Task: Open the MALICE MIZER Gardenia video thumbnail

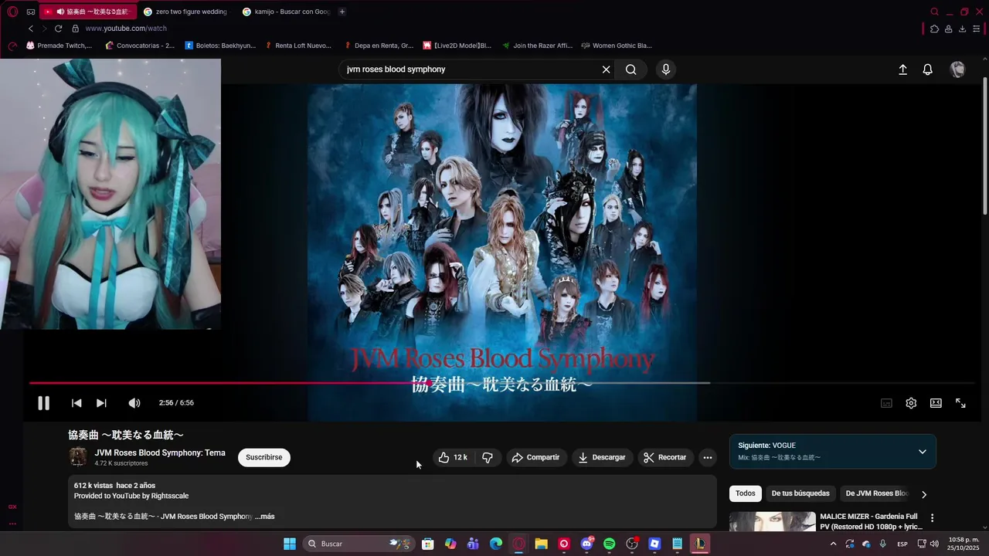Action: pos(773,522)
